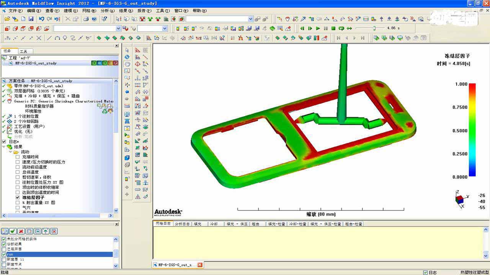
Task: Check the 流动前沿温度 result
Action: 18,167
